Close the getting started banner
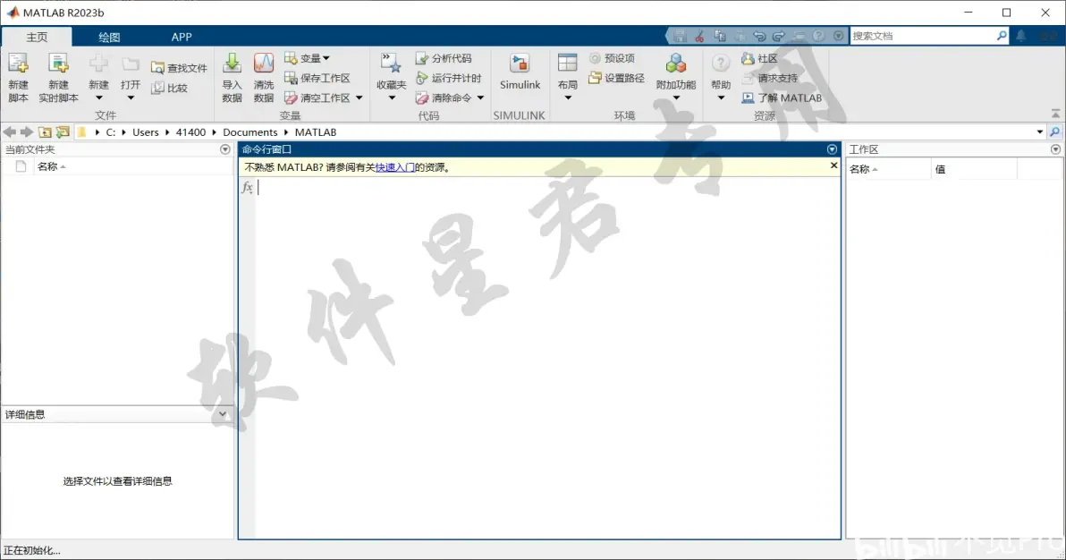 (833, 165)
